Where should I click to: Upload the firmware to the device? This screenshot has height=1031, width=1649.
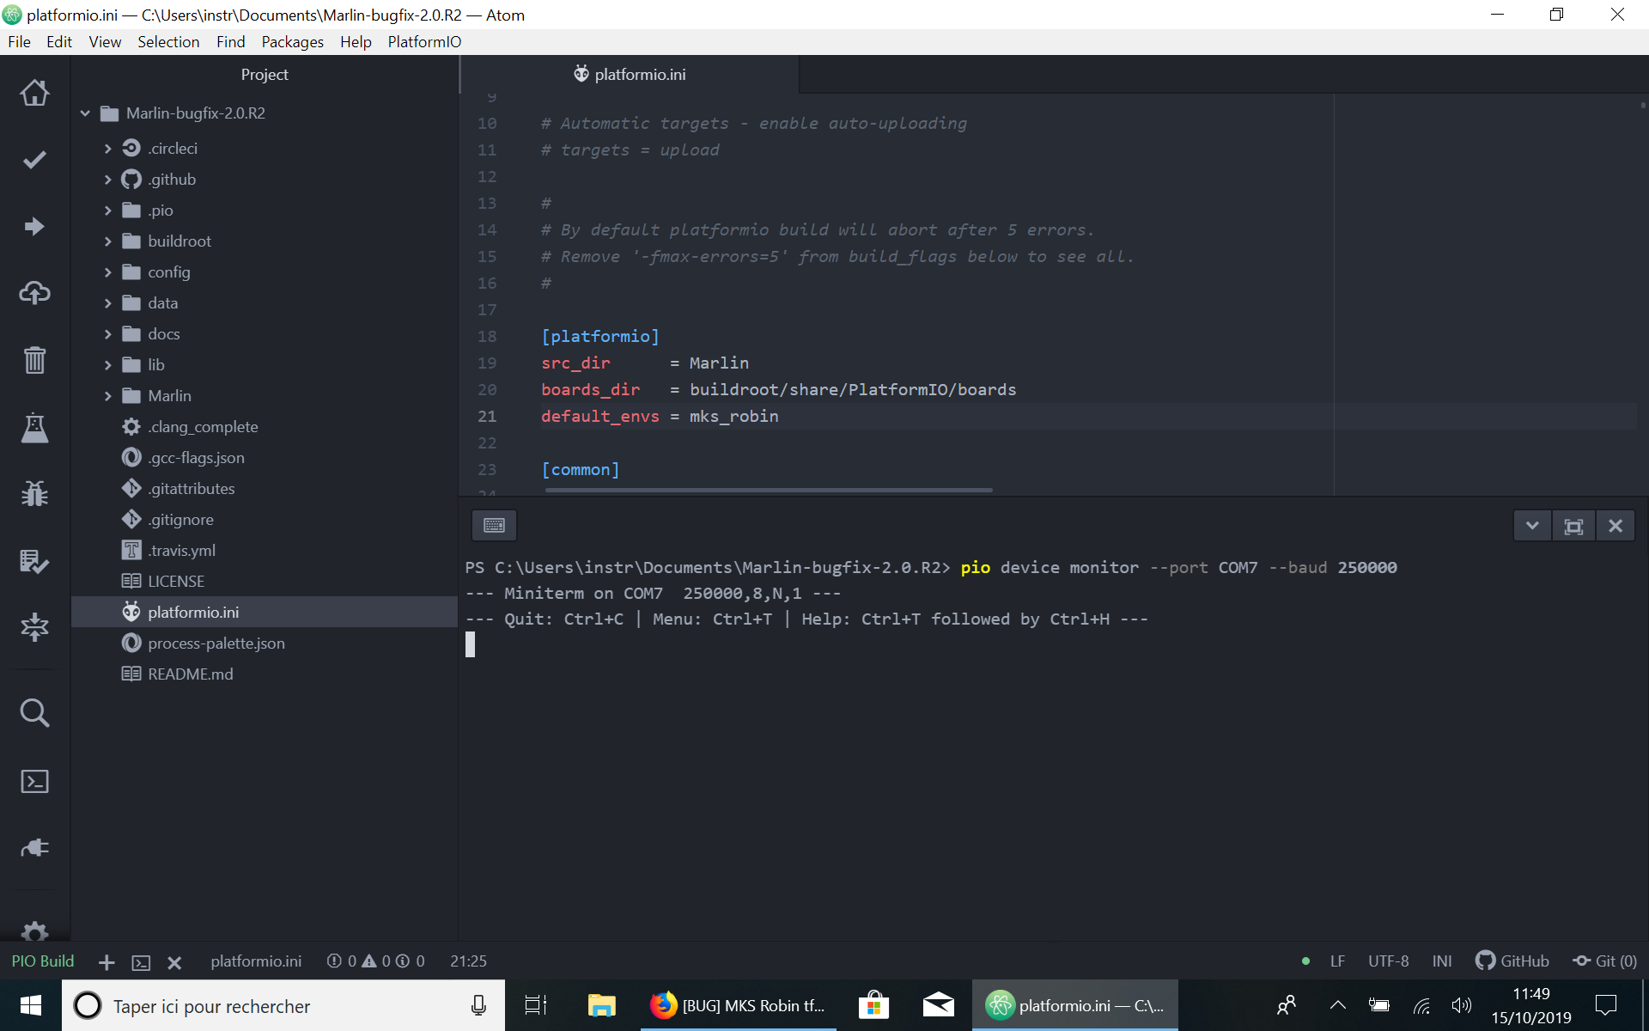coord(34,226)
